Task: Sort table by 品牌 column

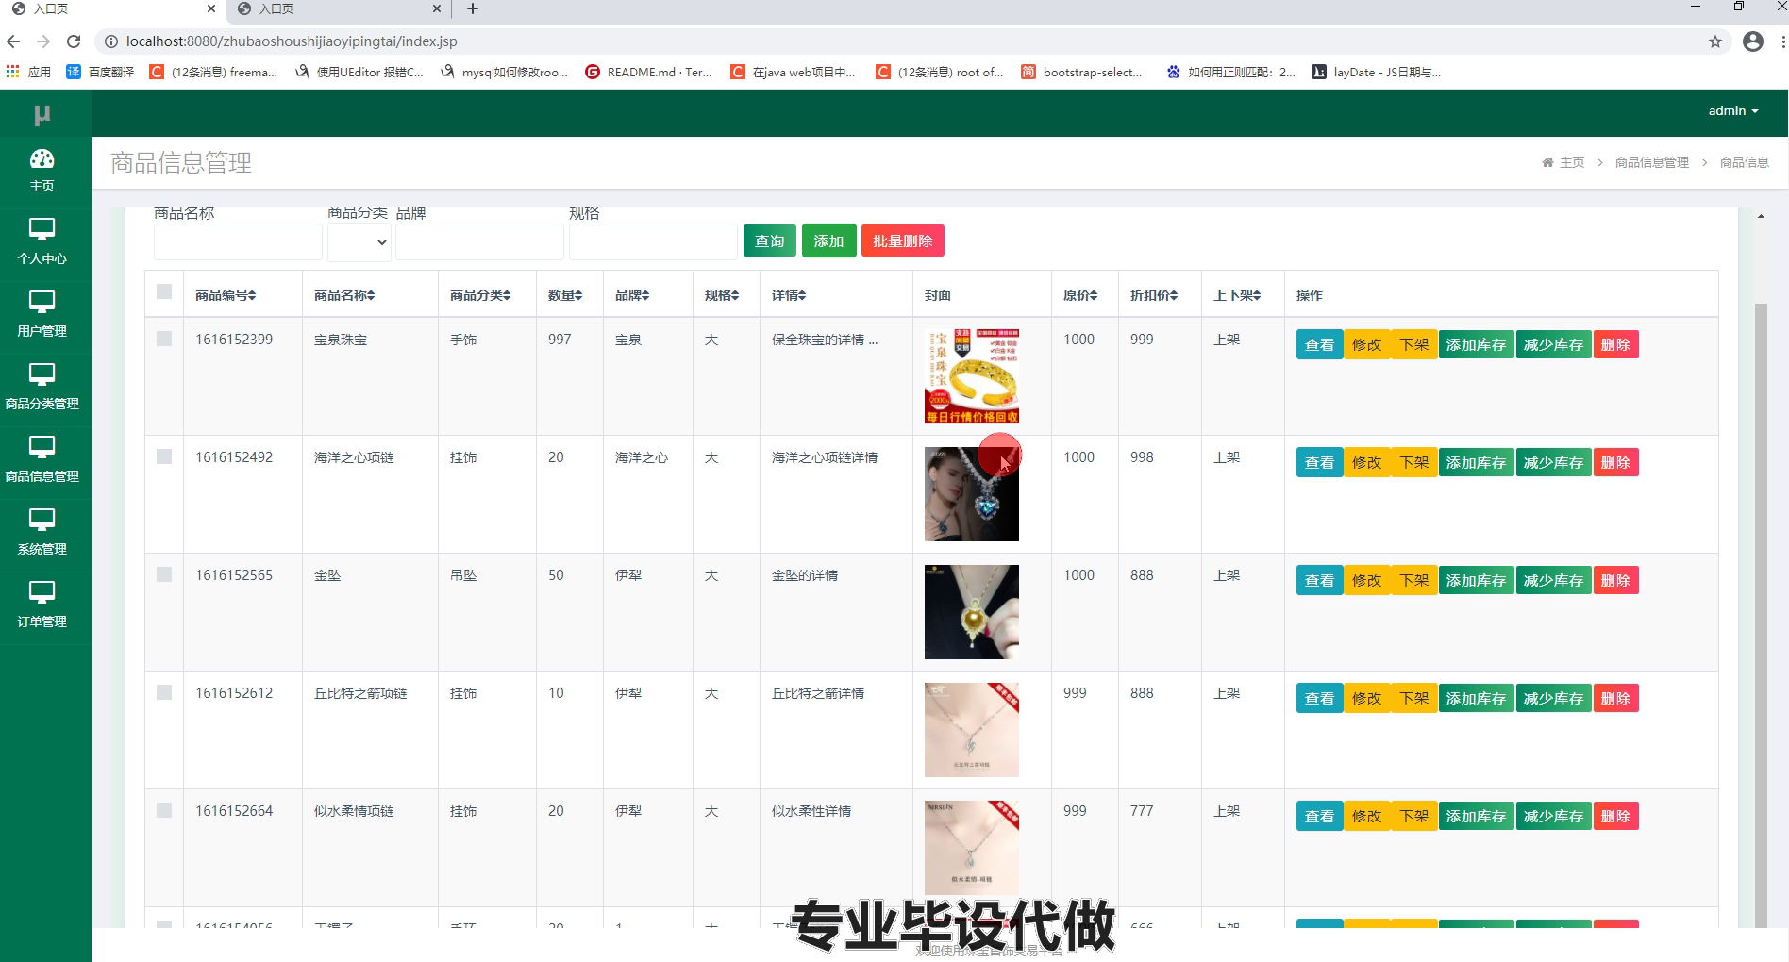Action: click(x=632, y=295)
